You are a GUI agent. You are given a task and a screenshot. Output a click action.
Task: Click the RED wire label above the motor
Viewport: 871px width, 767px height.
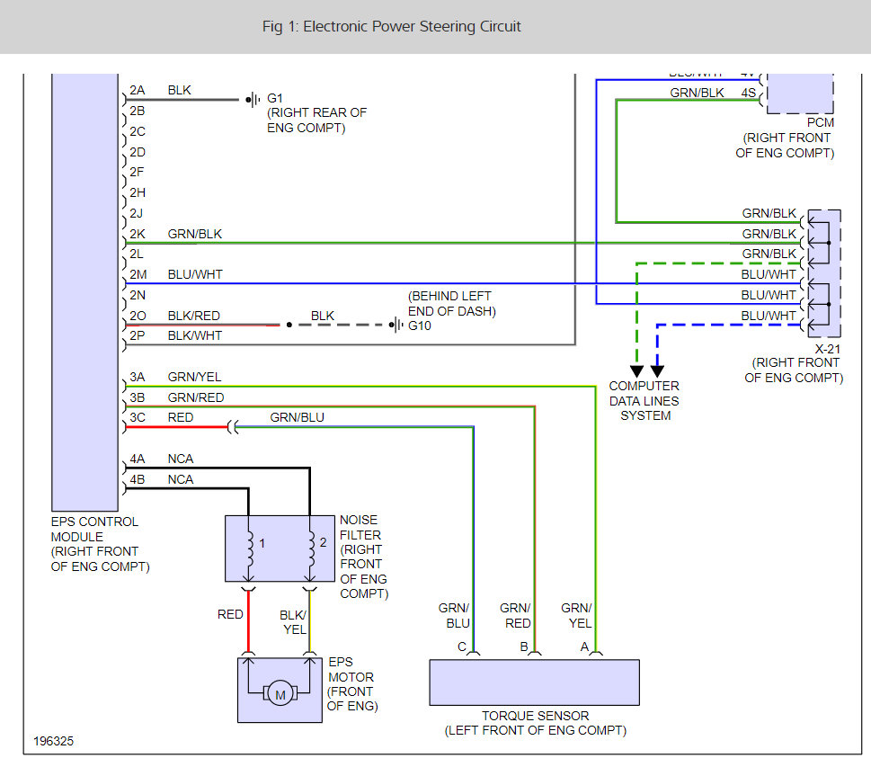[x=230, y=614]
